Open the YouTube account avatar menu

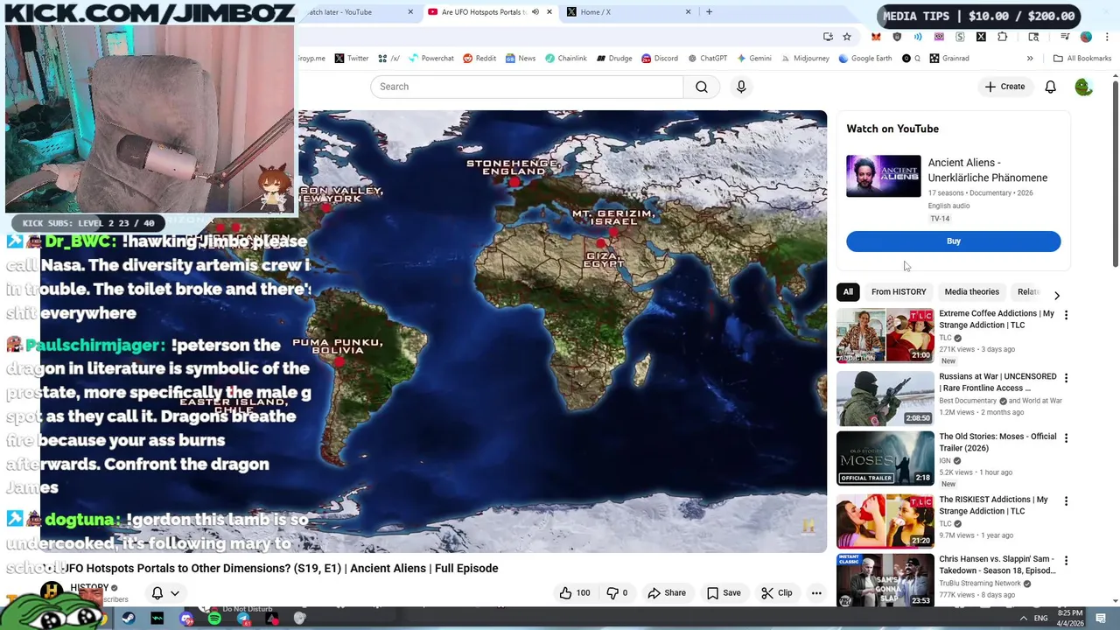coord(1083,87)
